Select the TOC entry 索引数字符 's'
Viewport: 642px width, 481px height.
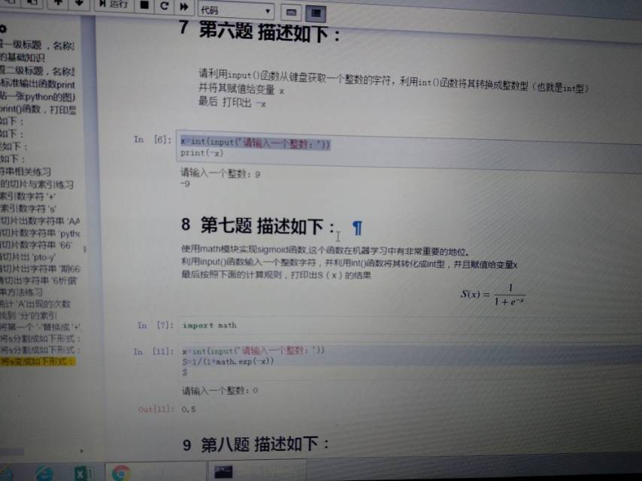pyautogui.click(x=29, y=209)
